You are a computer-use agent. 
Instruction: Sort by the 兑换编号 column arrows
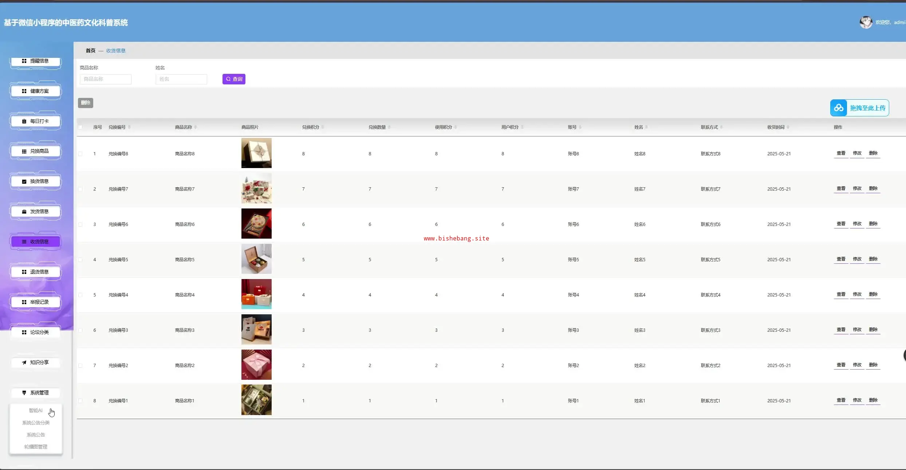point(129,127)
